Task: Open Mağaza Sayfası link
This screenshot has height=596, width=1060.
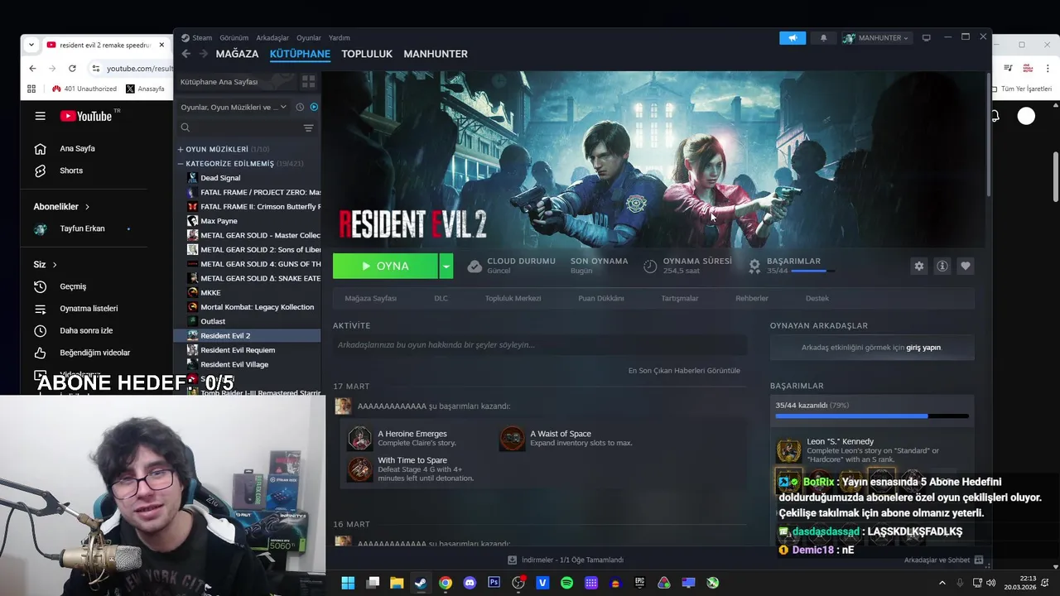Action: 370,298
